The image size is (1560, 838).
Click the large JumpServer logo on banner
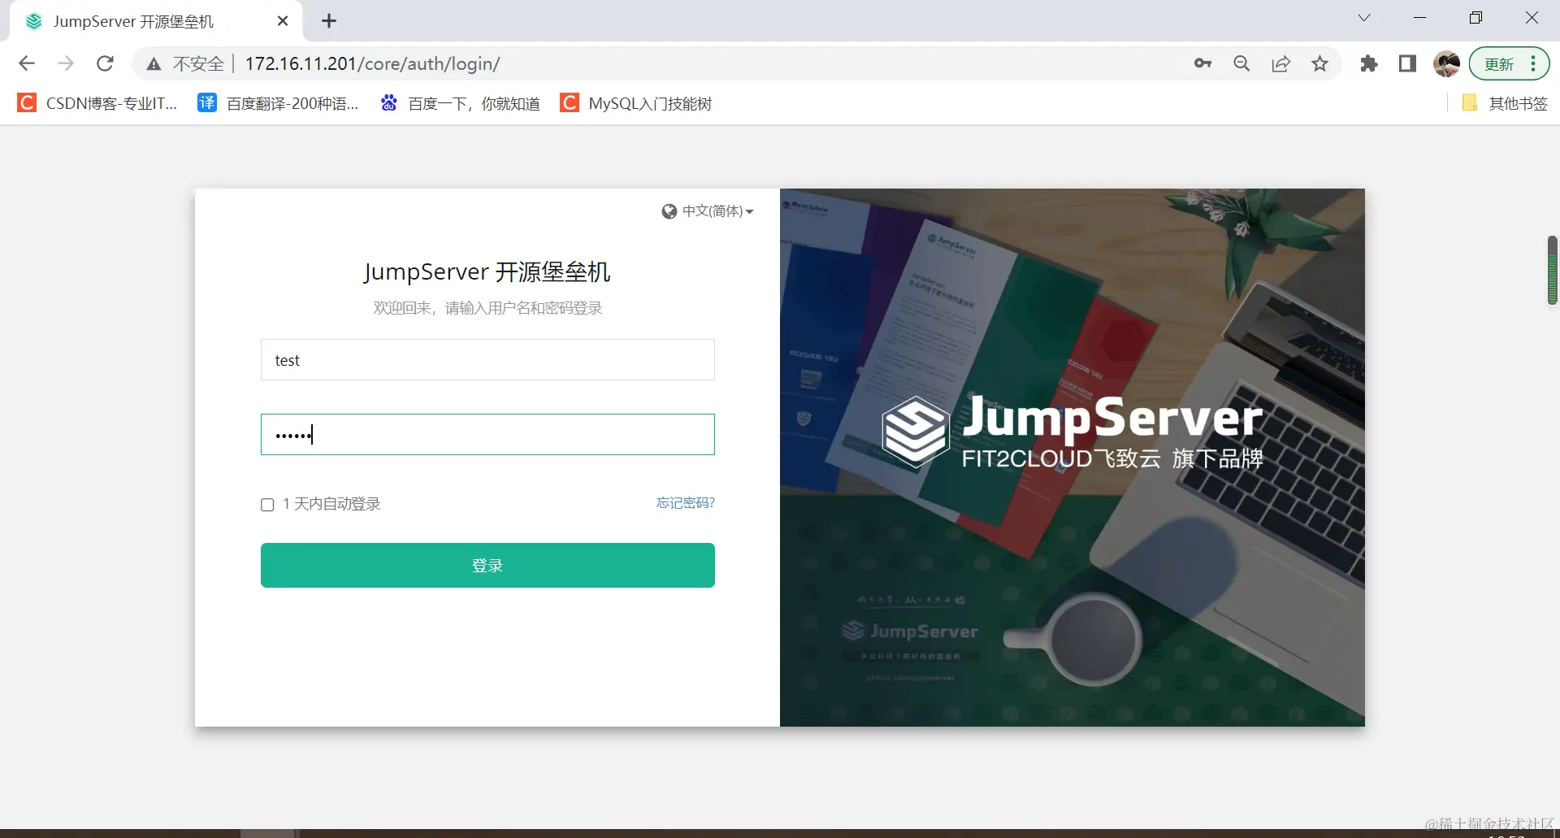click(1072, 432)
